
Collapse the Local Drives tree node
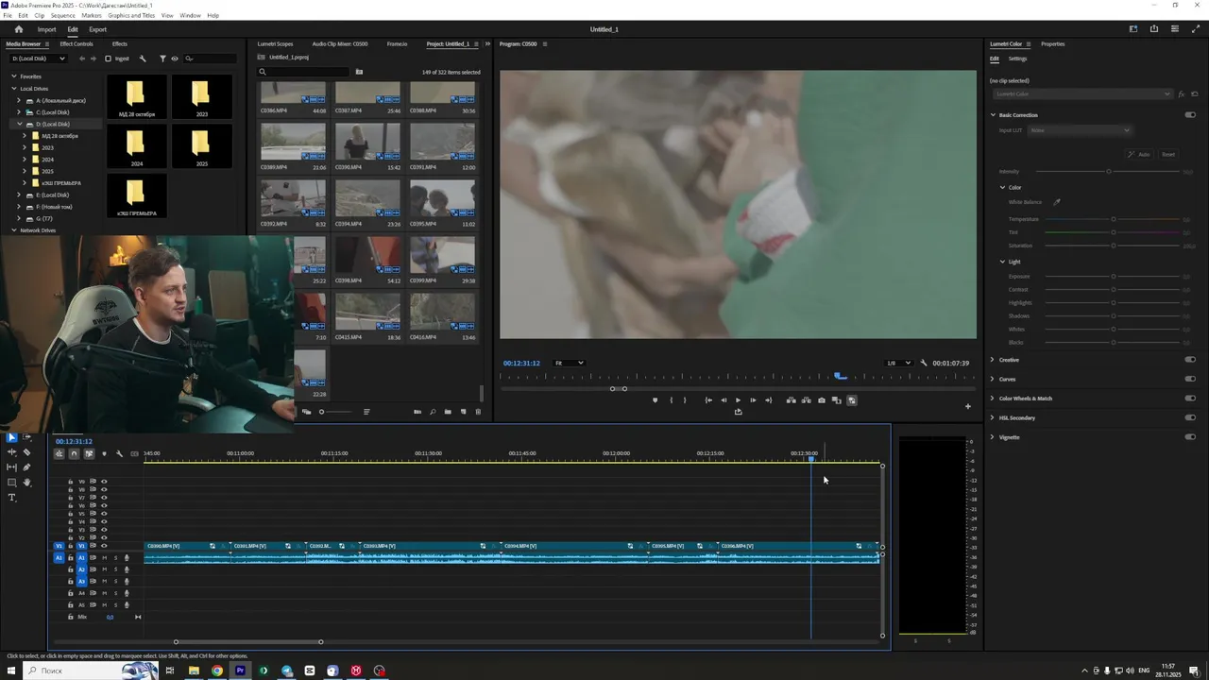pos(14,89)
